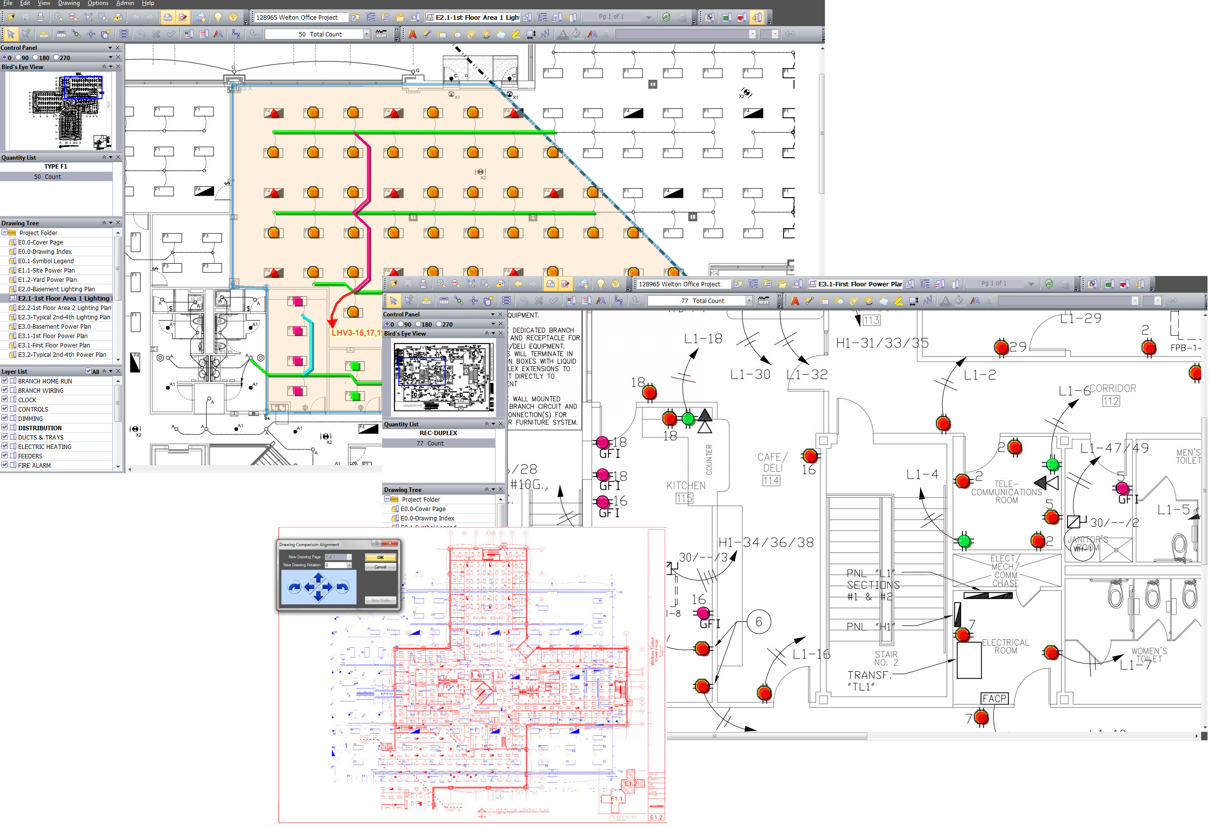Screen dimensions: 1209x826
Task: Select the ruler length measure tool
Action: 61,34
